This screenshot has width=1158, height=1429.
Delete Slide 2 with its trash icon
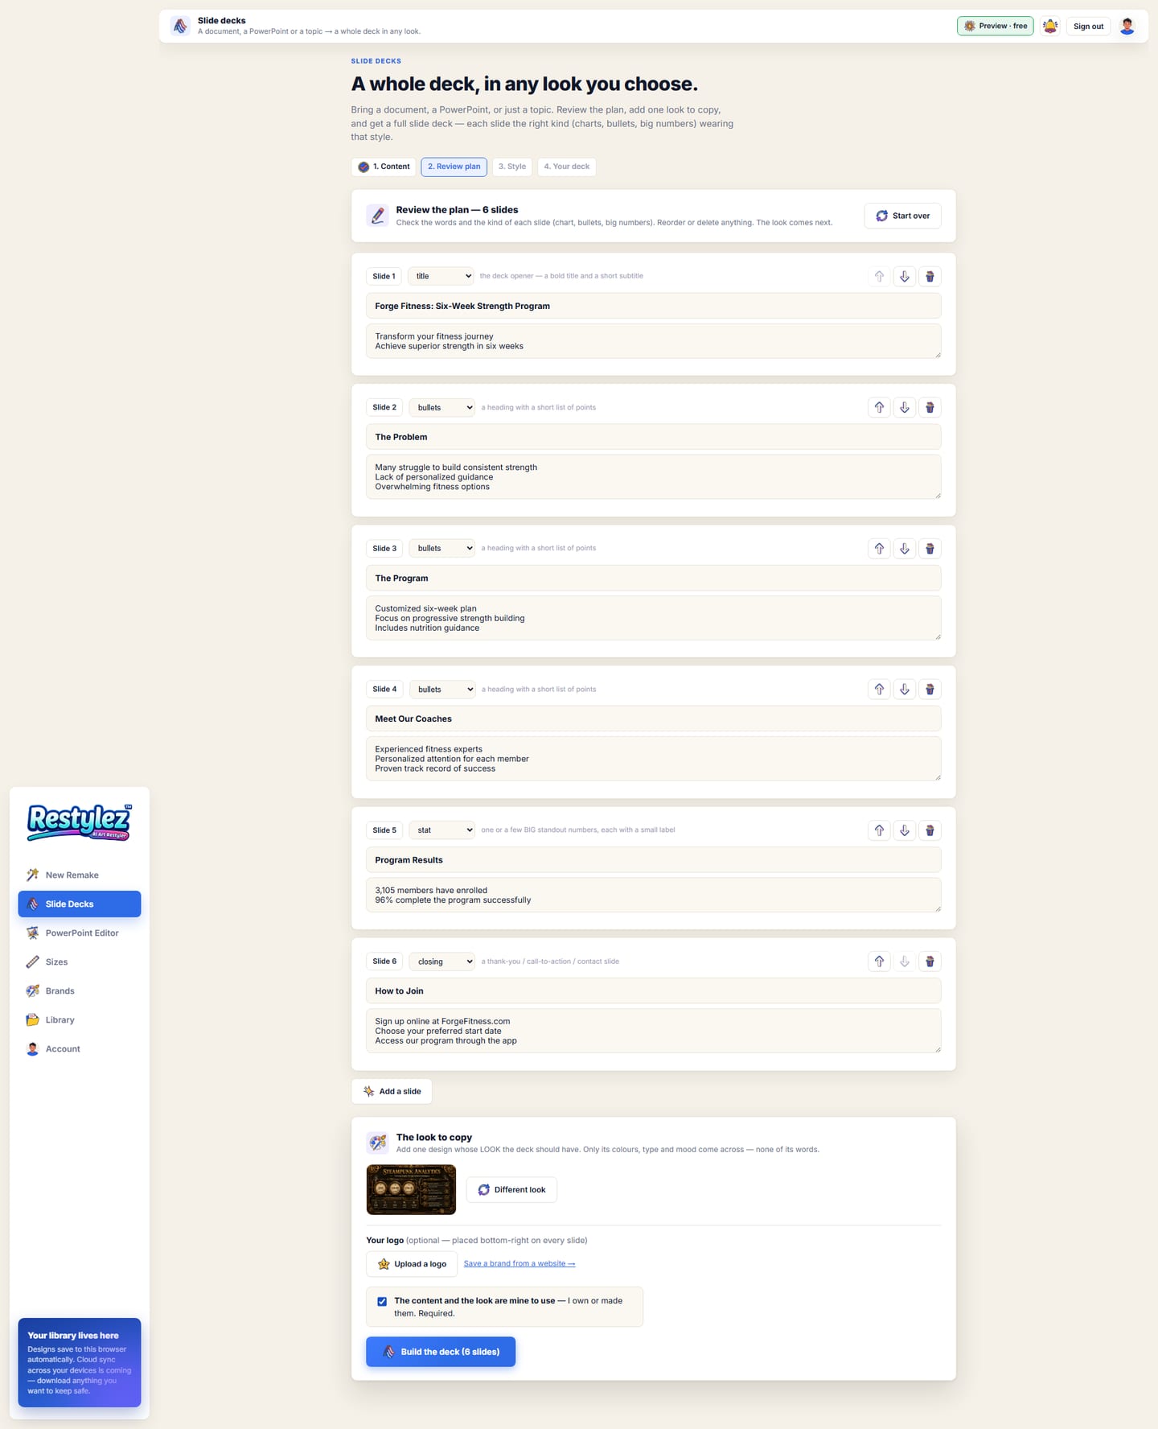tap(930, 407)
